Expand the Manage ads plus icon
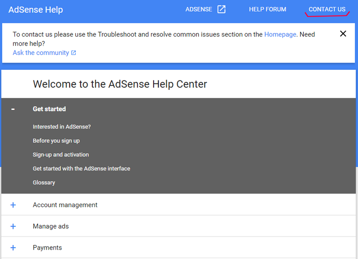This screenshot has height=259, width=358. click(x=13, y=226)
